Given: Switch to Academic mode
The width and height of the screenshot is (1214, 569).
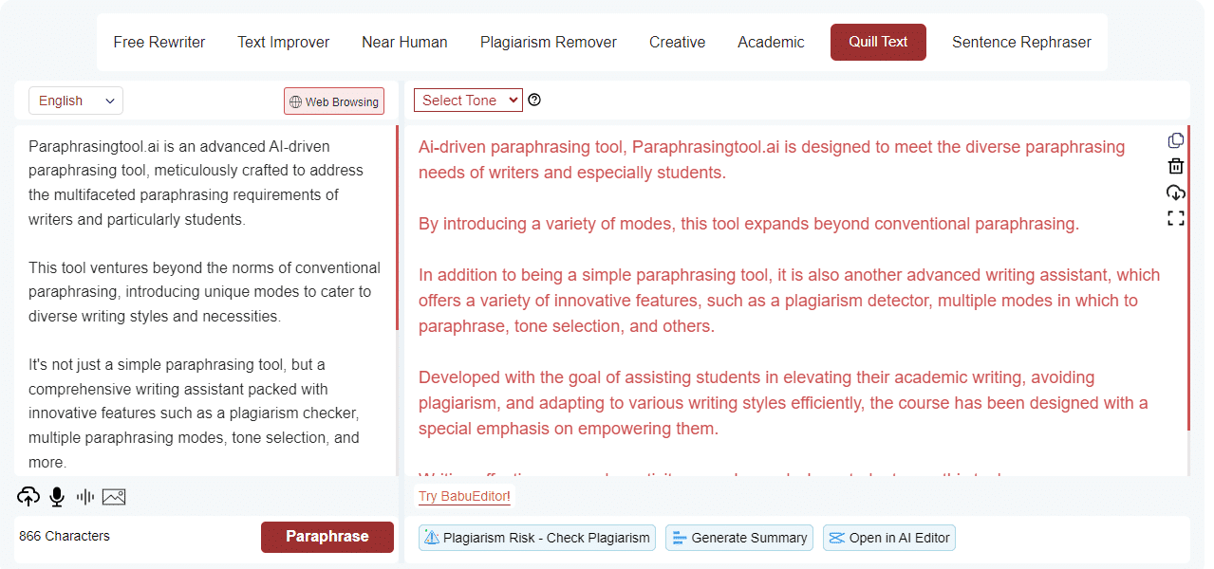Looking at the screenshot, I should tap(771, 42).
